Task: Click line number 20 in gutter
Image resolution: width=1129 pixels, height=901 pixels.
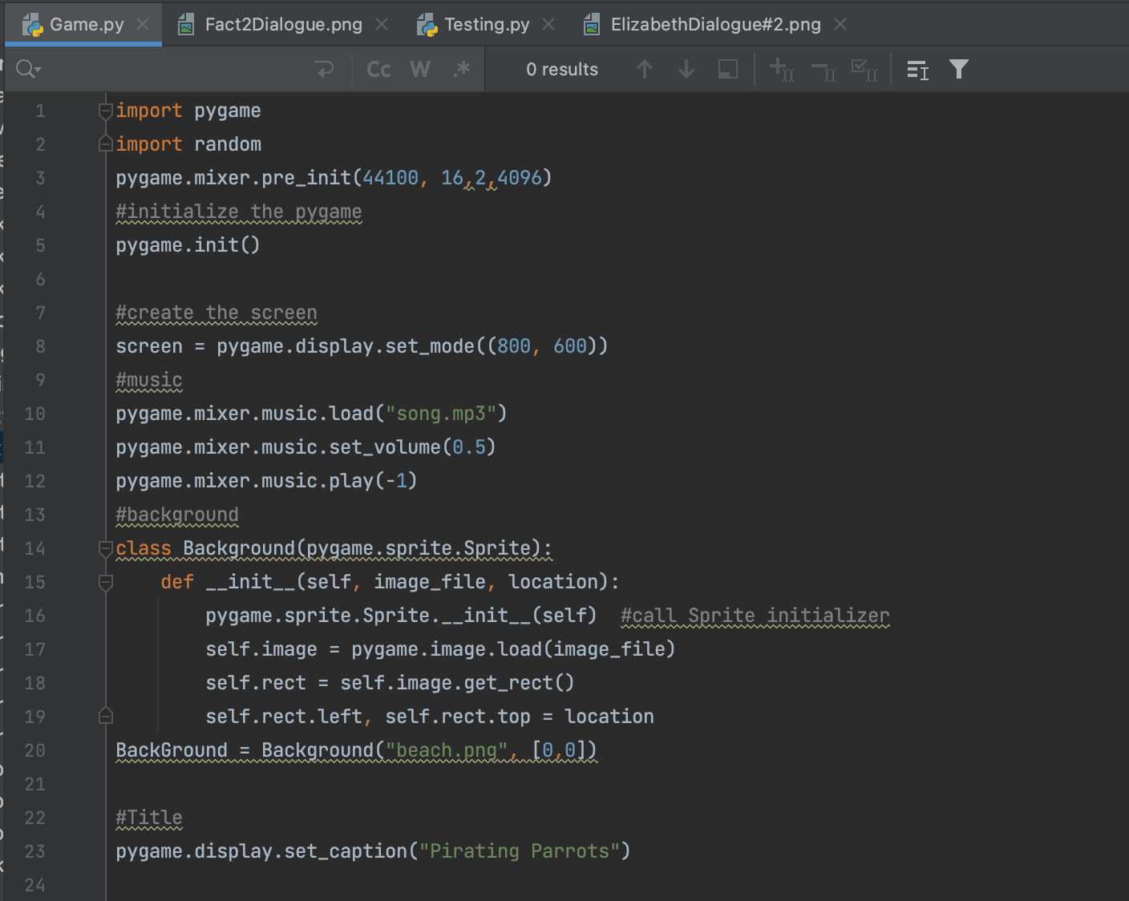Action: pos(34,750)
